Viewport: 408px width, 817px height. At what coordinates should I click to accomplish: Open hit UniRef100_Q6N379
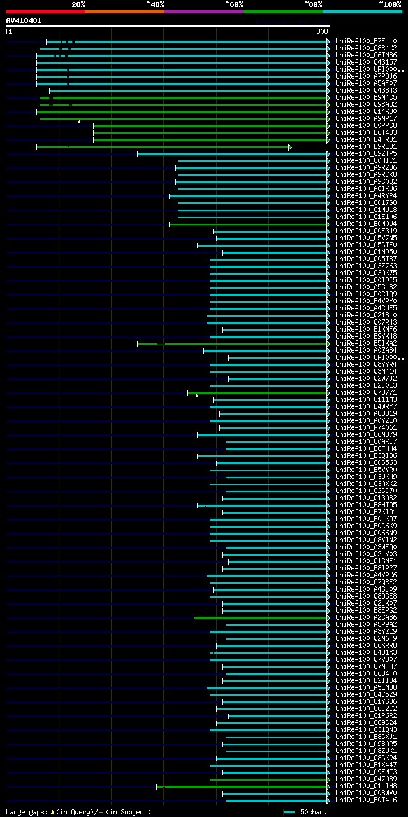coord(366,435)
